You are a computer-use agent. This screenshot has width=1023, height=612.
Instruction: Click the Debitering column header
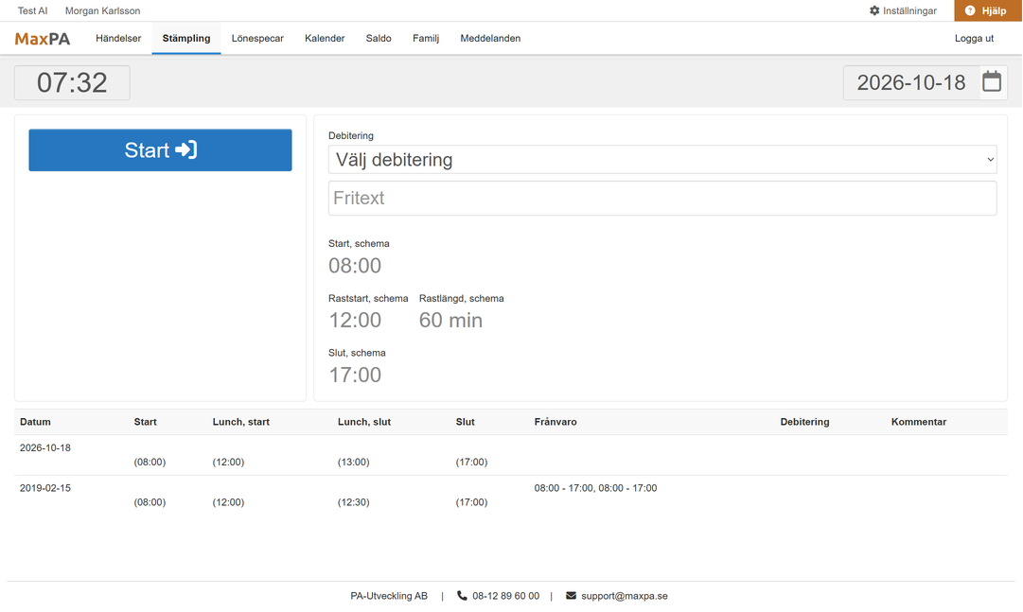point(804,422)
